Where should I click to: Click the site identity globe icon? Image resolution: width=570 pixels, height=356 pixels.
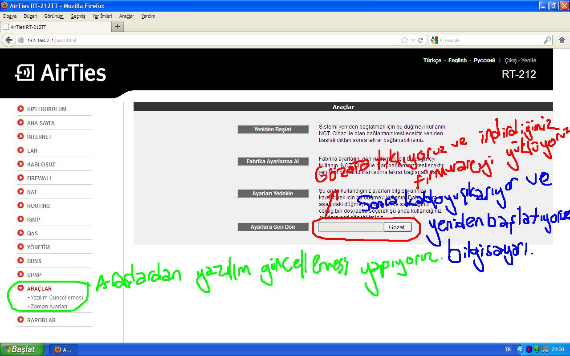click(x=21, y=40)
